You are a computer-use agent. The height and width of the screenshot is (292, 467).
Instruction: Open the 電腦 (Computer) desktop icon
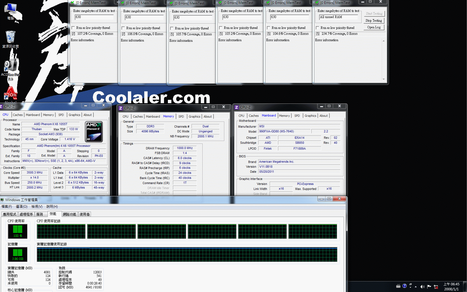[x=11, y=11]
